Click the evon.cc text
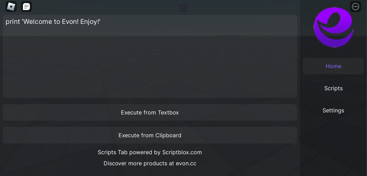367x176 pixels. click(186, 163)
